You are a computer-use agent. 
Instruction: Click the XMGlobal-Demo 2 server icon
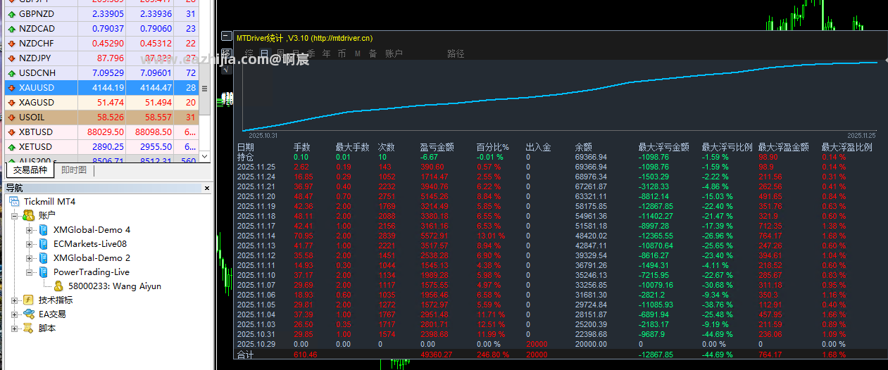(x=44, y=258)
